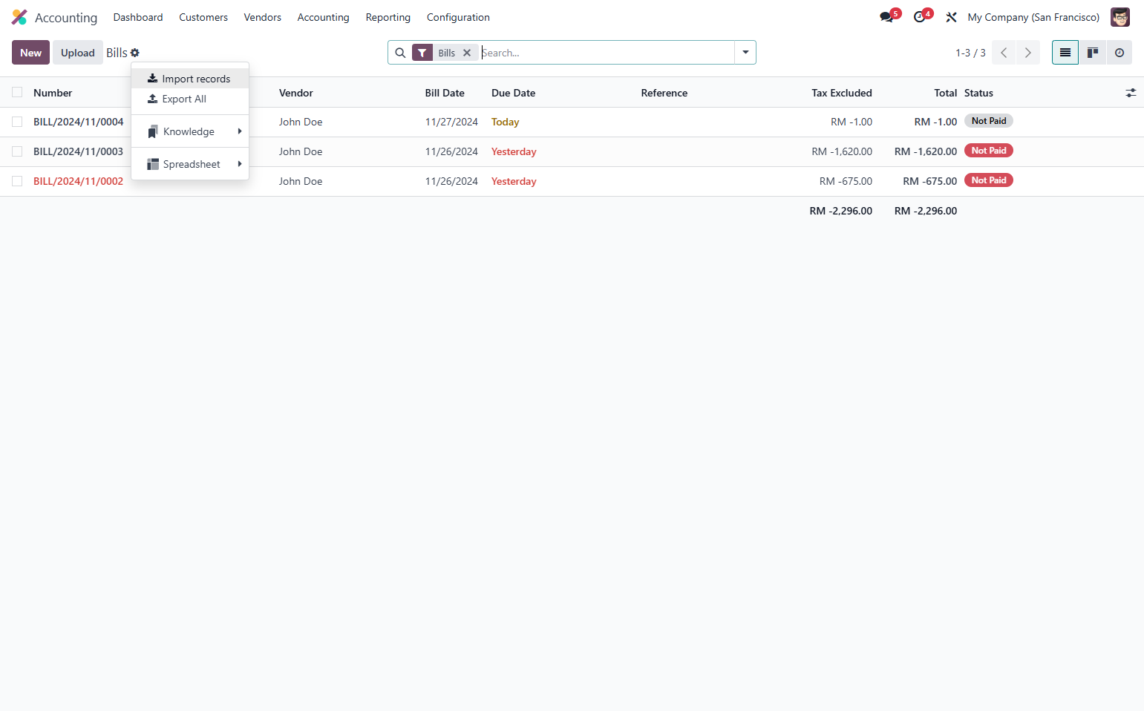Tick checkbox for BILL/2024/11/0004

click(x=17, y=122)
